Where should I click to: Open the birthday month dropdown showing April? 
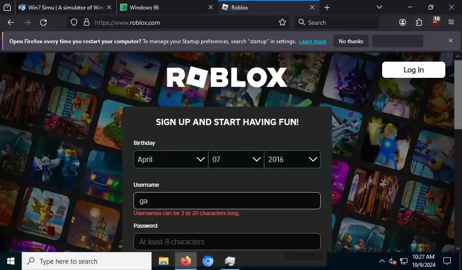pos(171,159)
